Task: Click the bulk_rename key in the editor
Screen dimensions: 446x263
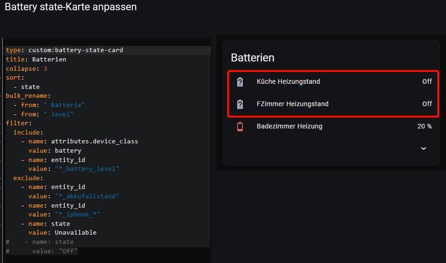Action: (24, 95)
